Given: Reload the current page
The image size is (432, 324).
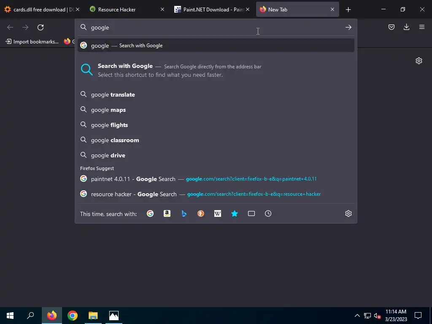Looking at the screenshot, I should click(x=40, y=27).
